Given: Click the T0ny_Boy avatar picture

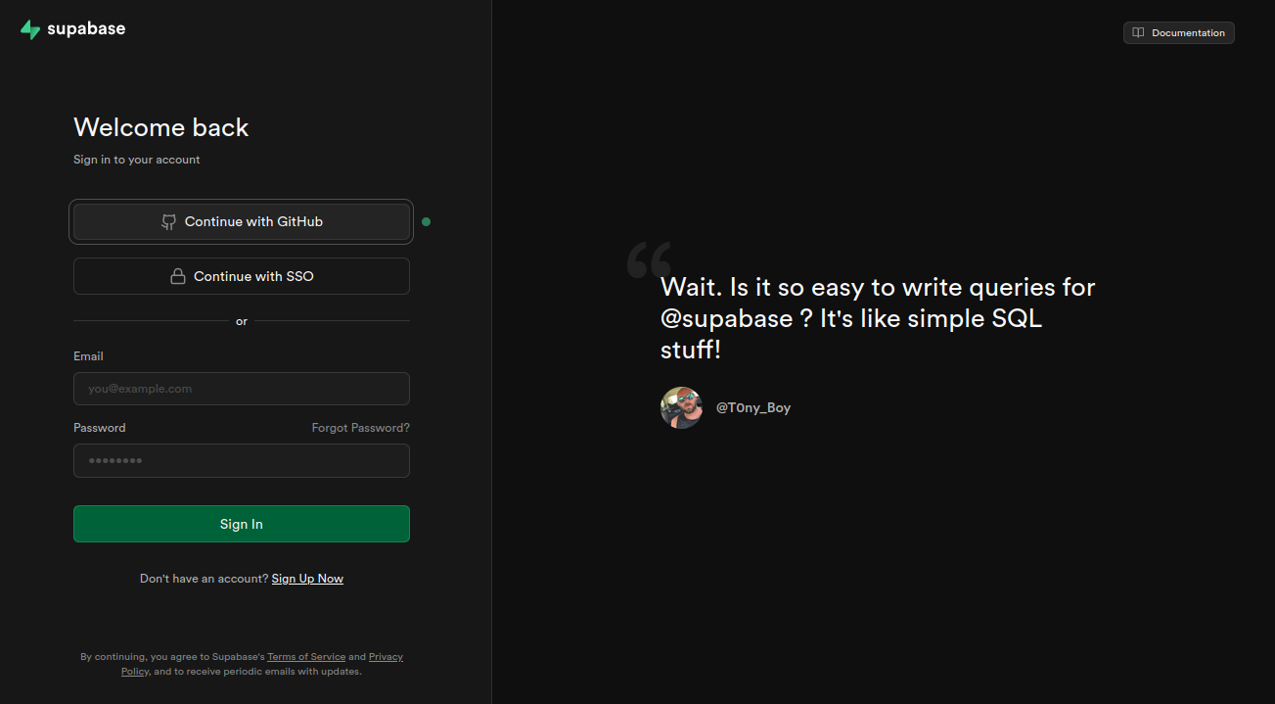Looking at the screenshot, I should coord(682,407).
